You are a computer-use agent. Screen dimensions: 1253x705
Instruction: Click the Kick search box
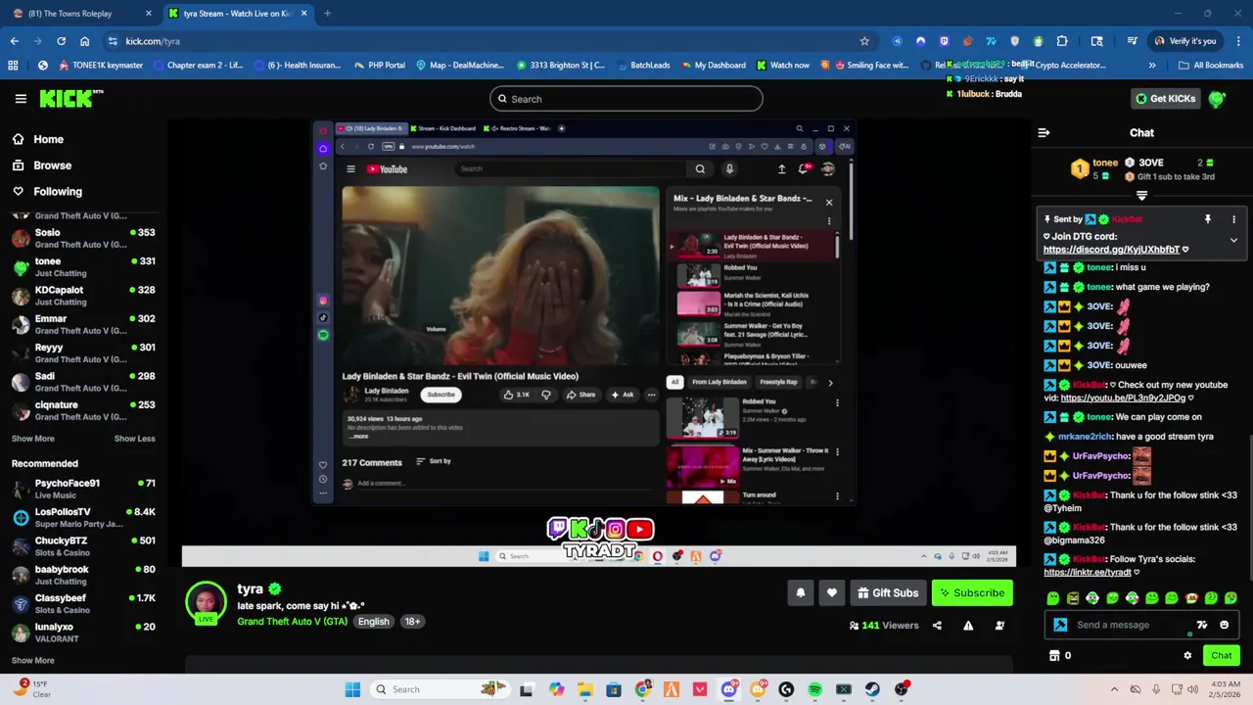[x=626, y=99]
